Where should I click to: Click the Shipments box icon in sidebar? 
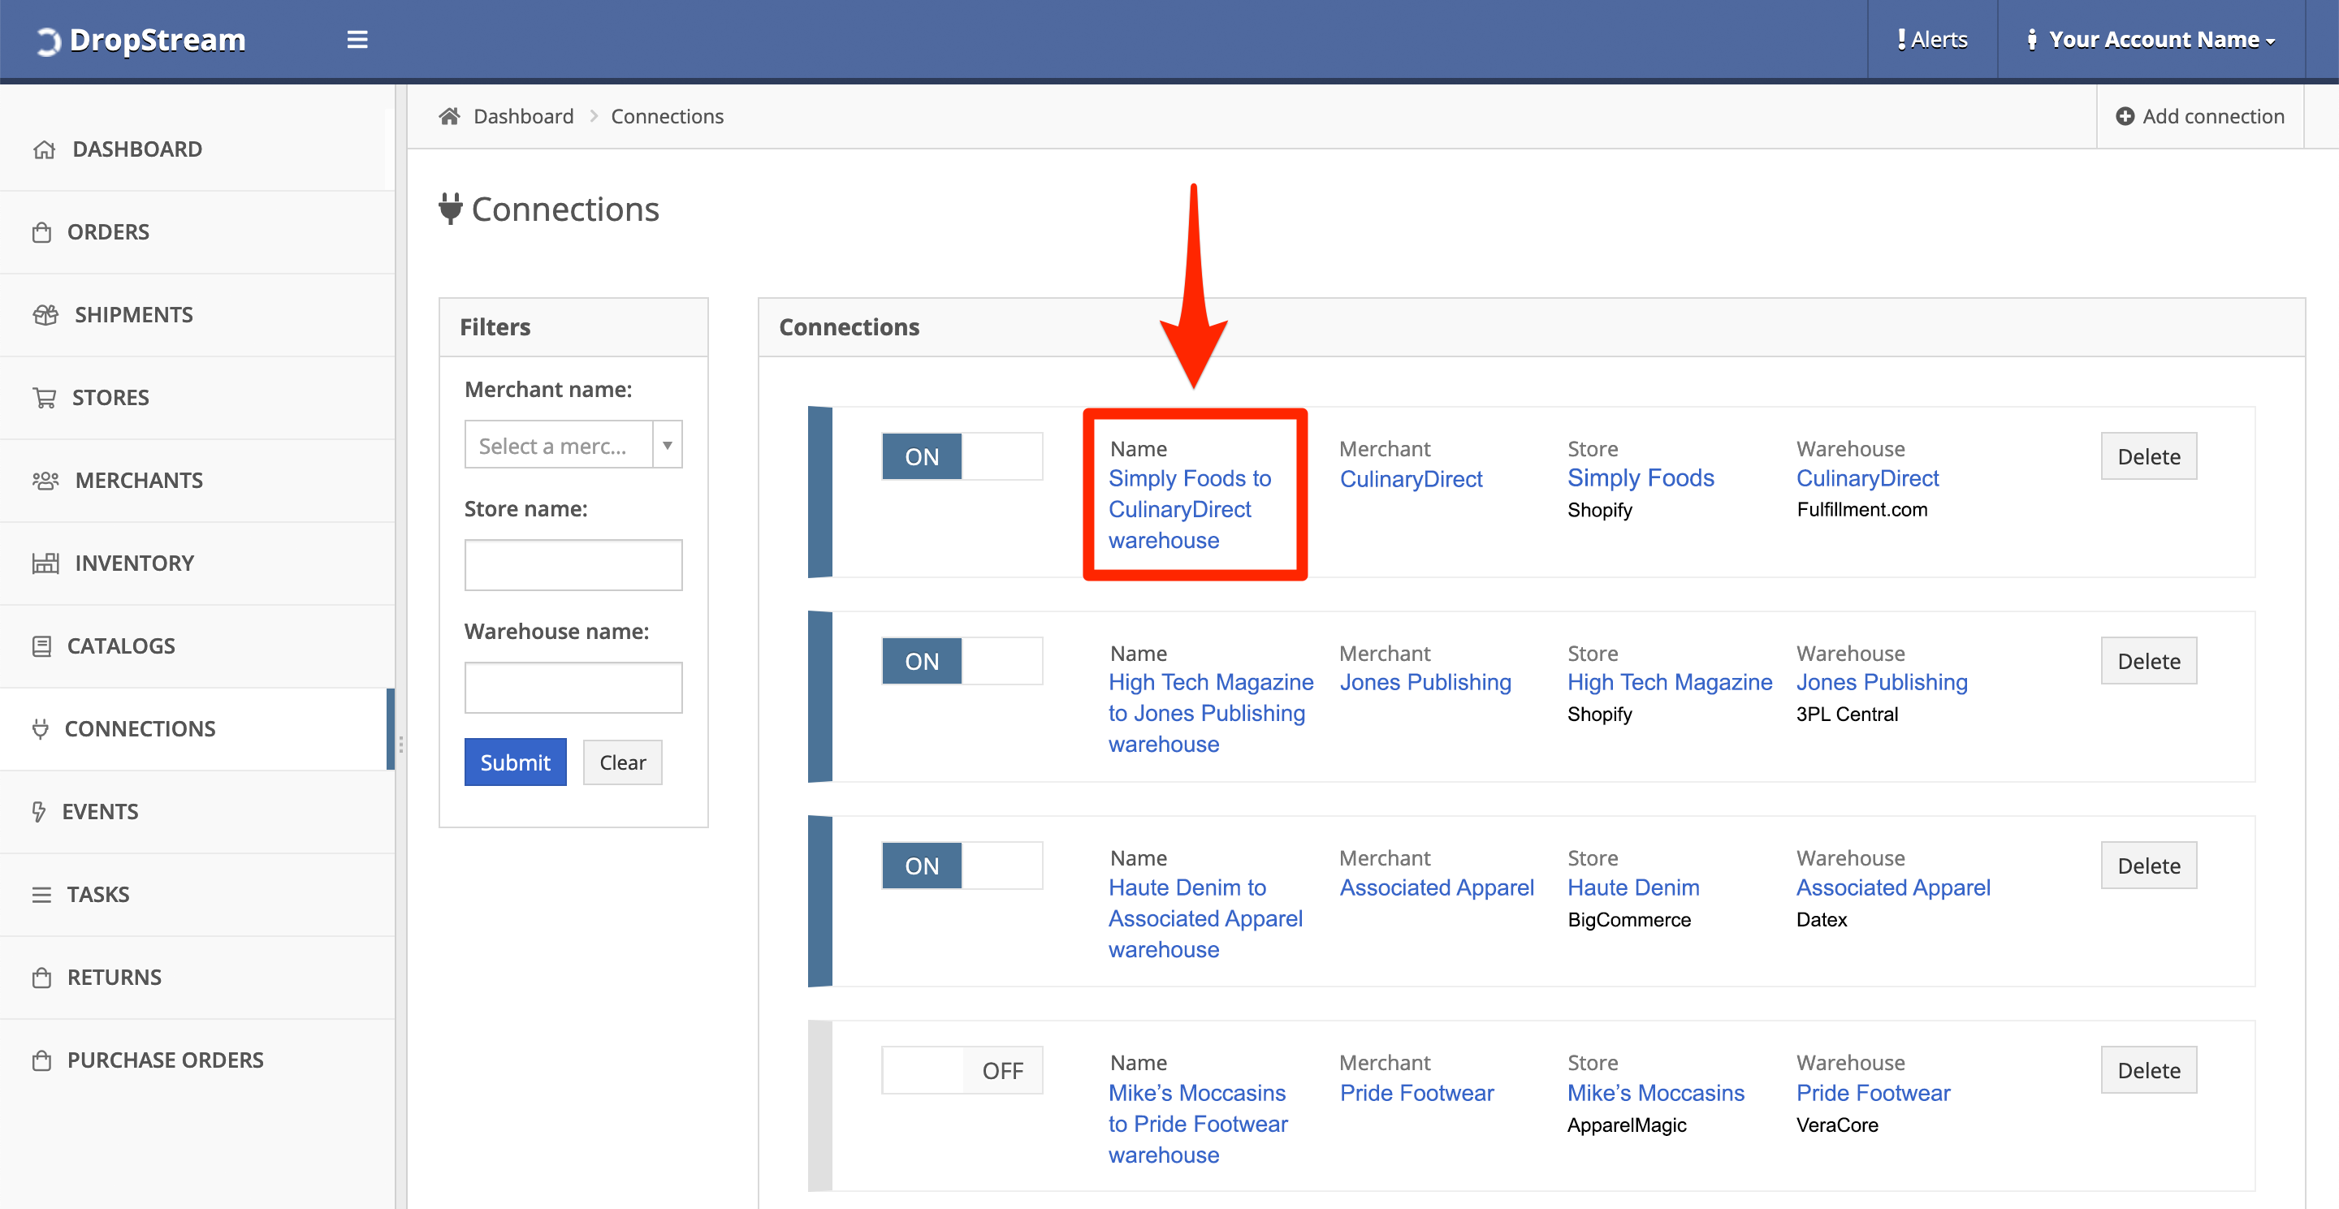pyautogui.click(x=45, y=315)
